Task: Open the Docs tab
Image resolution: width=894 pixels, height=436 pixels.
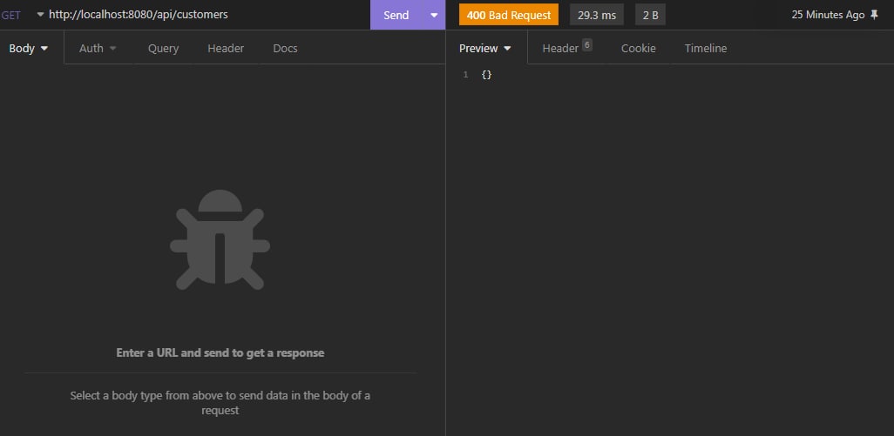Action: [x=285, y=49]
